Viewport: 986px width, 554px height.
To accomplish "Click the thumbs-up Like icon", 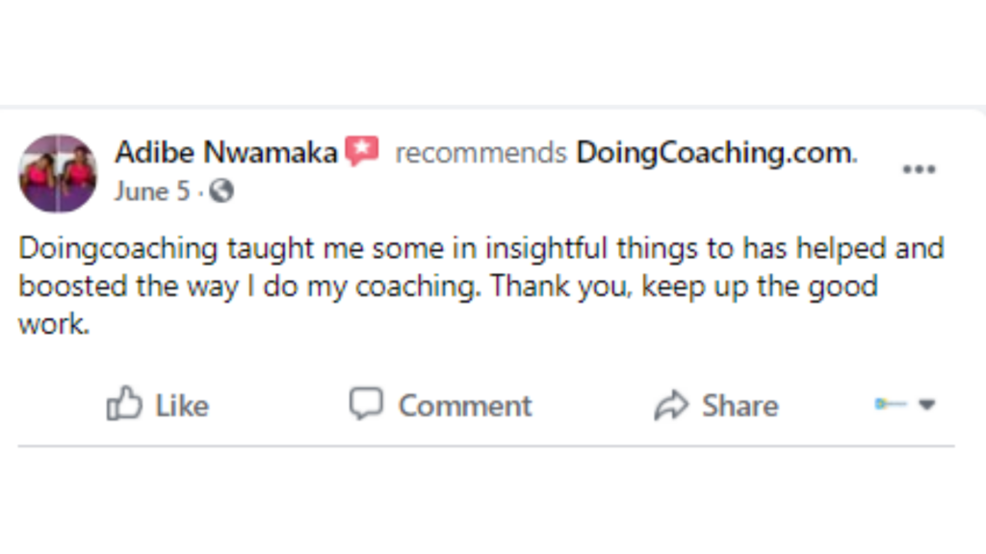I will (124, 403).
